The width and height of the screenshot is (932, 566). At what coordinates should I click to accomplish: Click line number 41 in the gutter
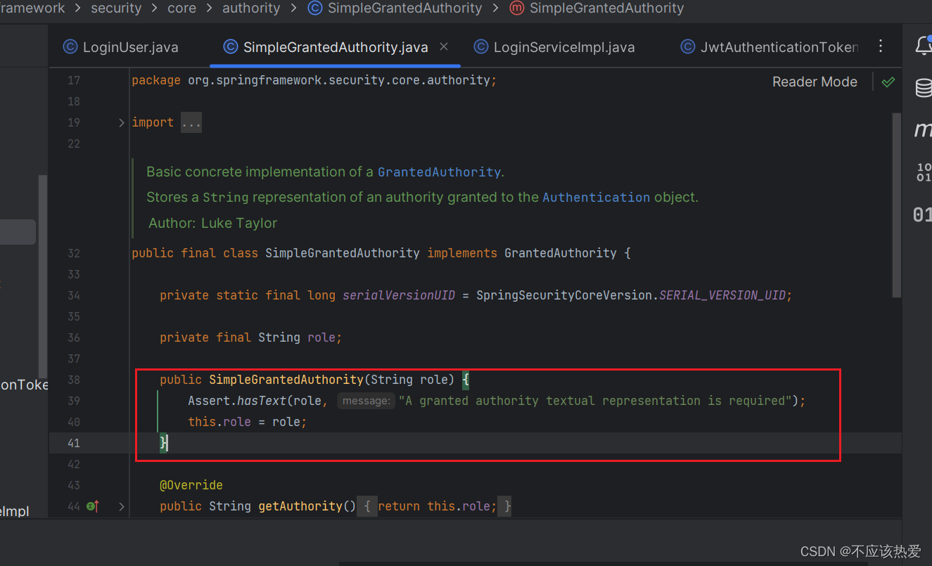click(74, 443)
